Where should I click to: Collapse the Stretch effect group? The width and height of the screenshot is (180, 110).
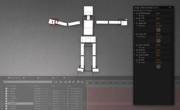(x=135, y=50)
